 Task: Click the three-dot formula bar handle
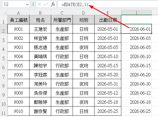coord(33,4)
